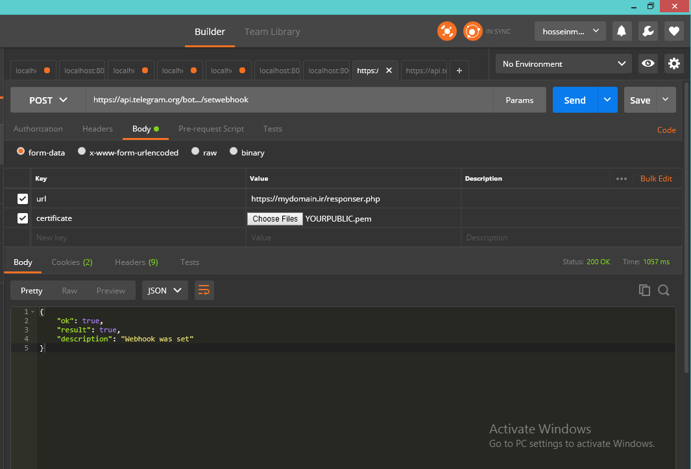Collapse JSON line 1 fold arrow
The width and height of the screenshot is (691, 469).
point(32,312)
